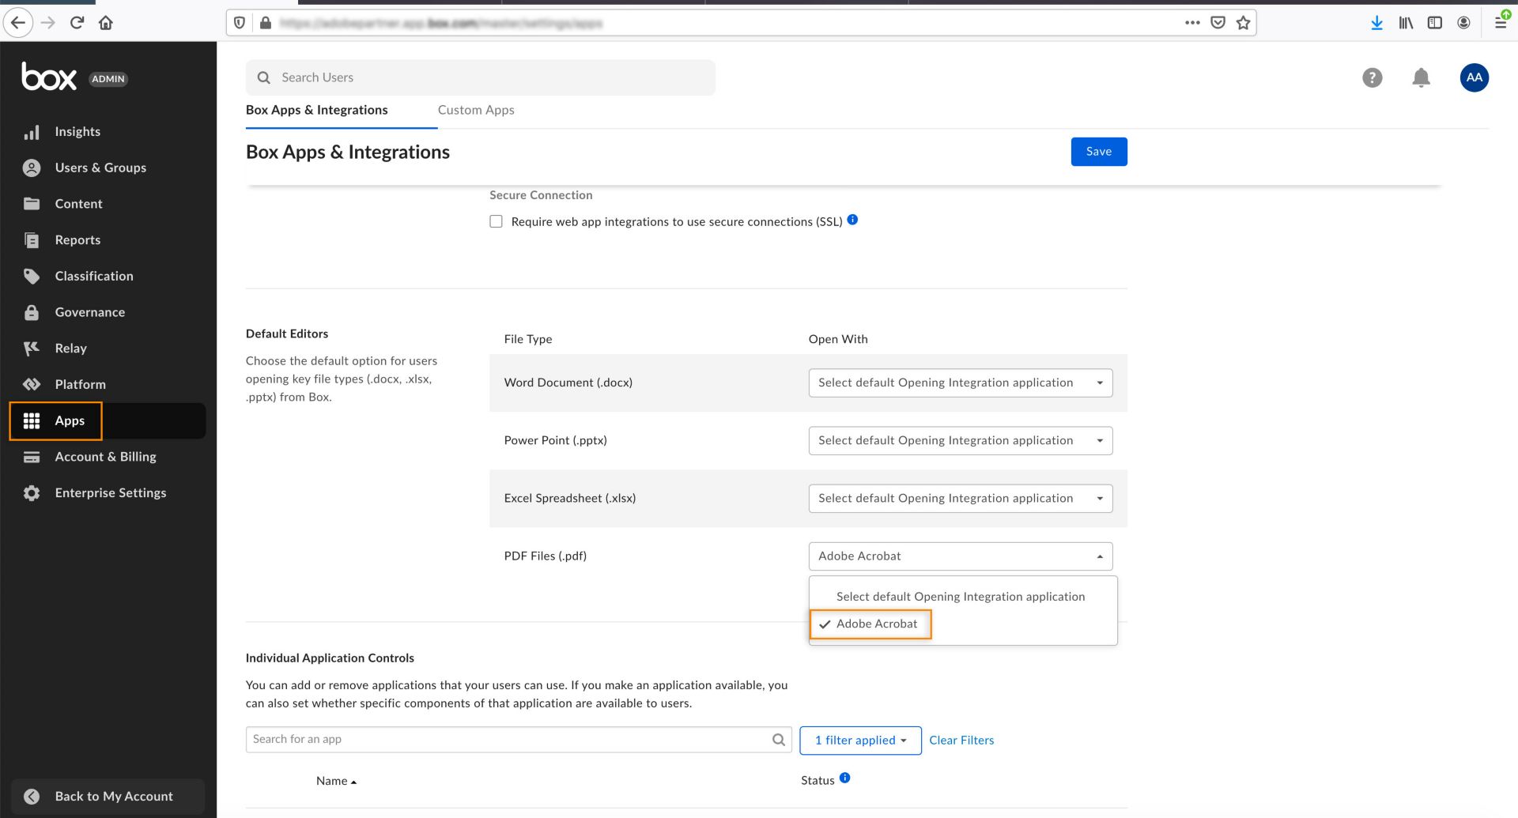Click the app search magnifier icon

tap(778, 740)
